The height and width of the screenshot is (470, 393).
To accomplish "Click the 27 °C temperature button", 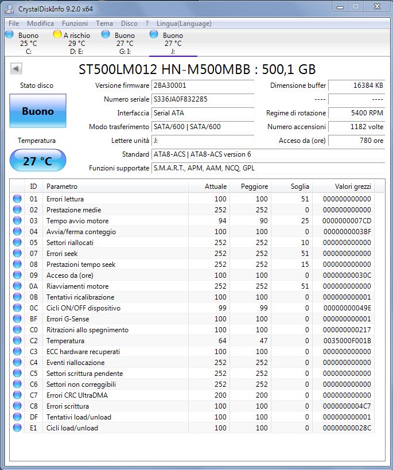I will pyautogui.click(x=38, y=161).
